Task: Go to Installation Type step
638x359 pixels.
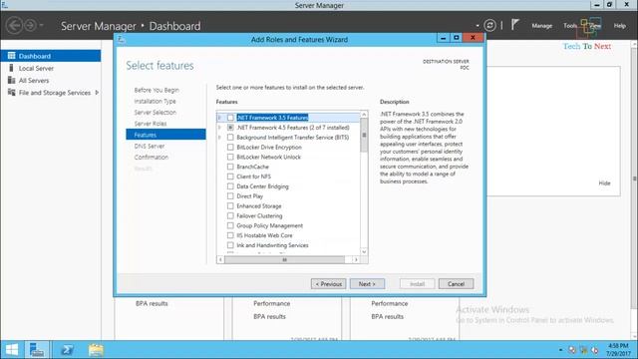Action: pyautogui.click(x=156, y=101)
